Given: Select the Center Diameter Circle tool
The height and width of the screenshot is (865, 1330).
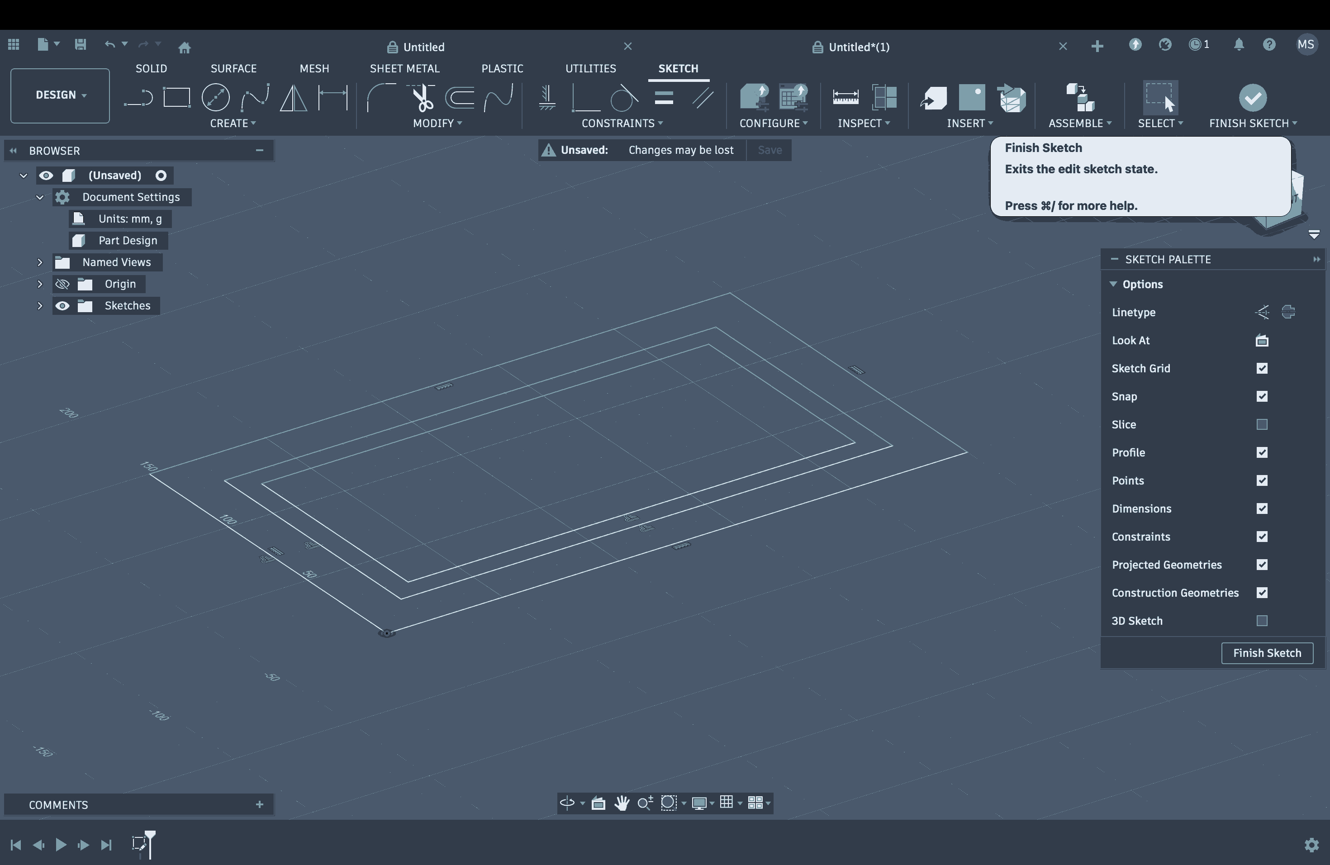Looking at the screenshot, I should (216, 98).
